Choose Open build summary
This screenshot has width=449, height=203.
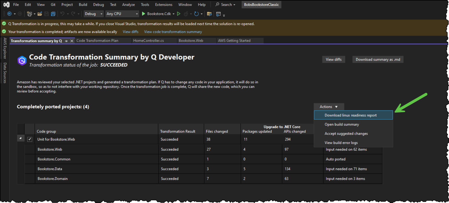point(353,124)
